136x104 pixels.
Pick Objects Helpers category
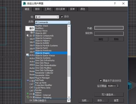click(x=42, y=41)
